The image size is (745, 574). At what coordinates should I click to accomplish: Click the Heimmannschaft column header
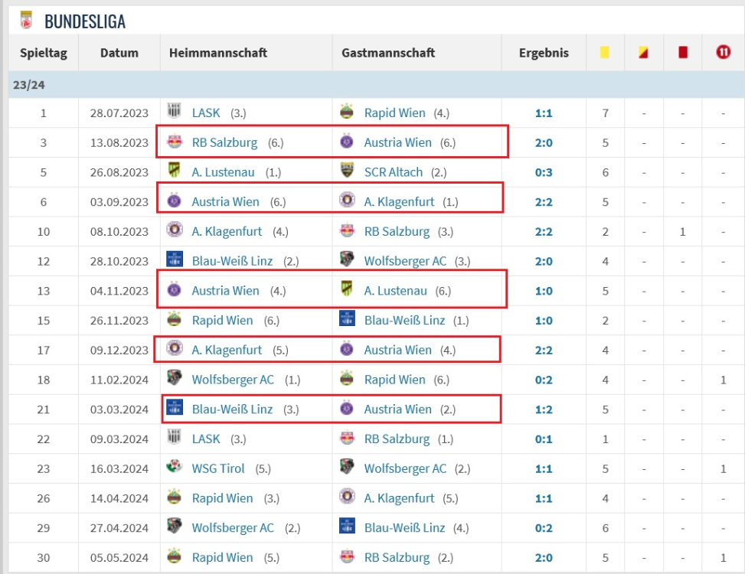click(x=218, y=53)
